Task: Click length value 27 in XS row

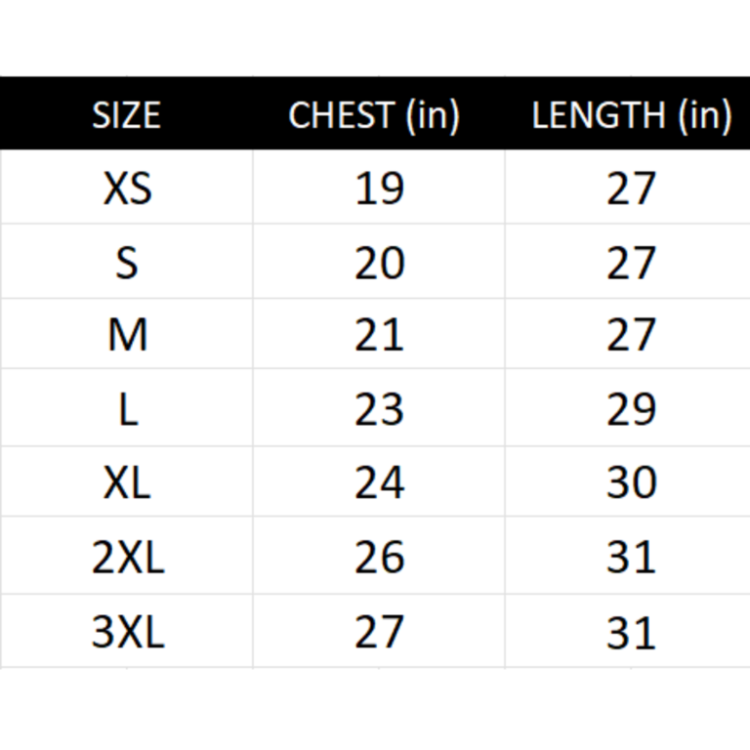Action: pos(631,187)
